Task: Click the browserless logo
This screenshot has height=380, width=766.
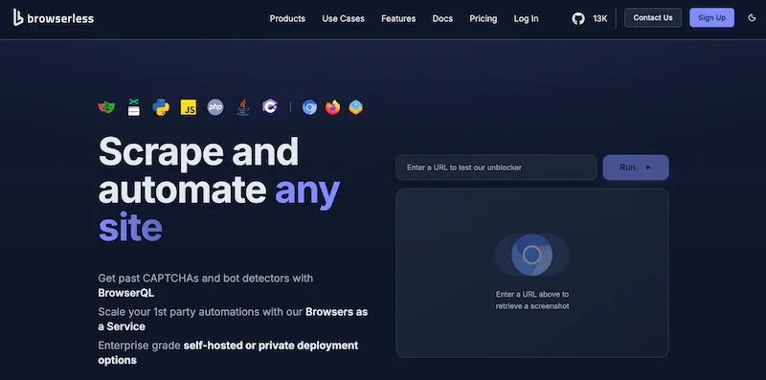Action: point(54,18)
